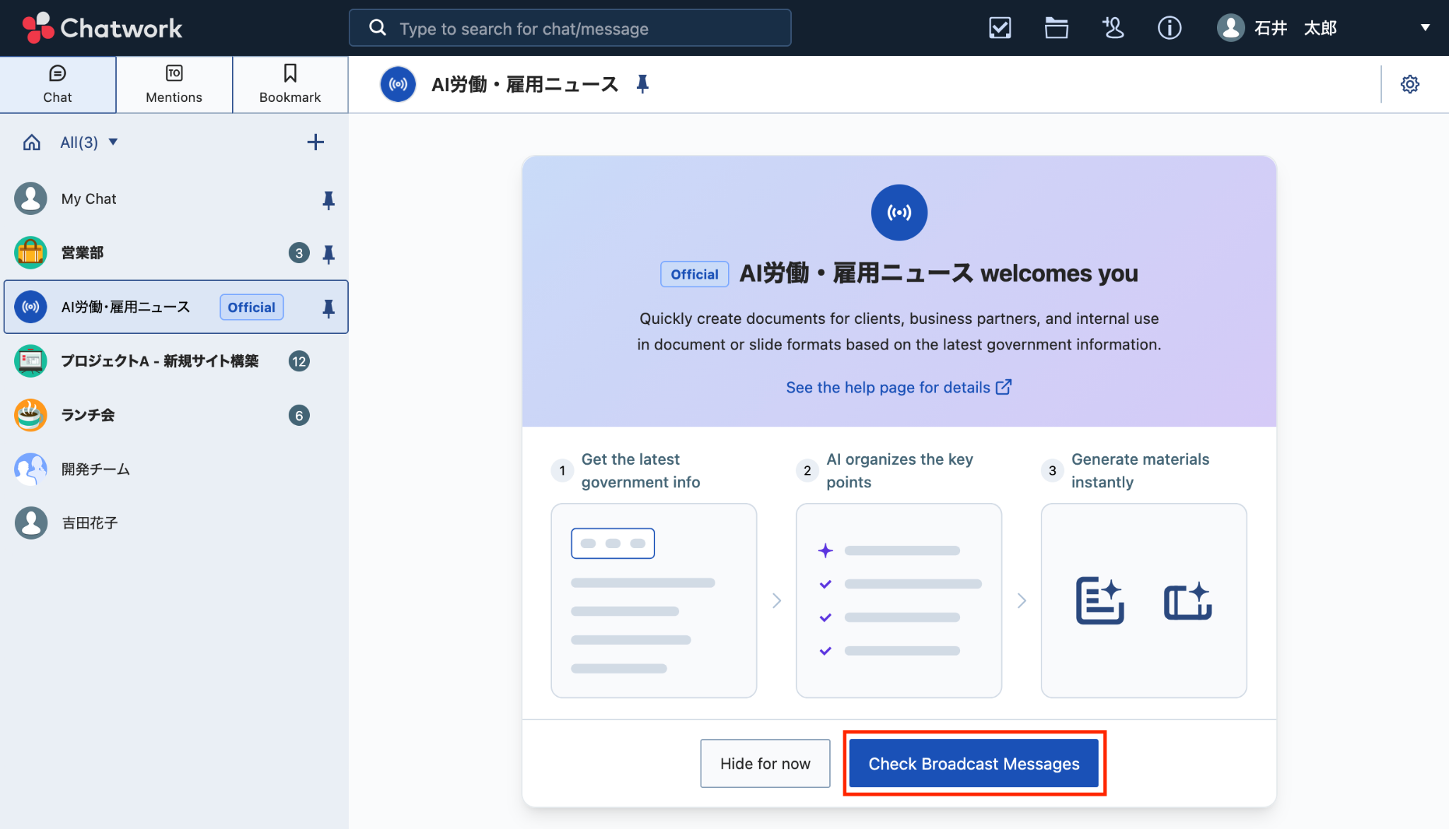This screenshot has height=829, width=1449.
Task: Click step 1 Get the latest government info
Action: pos(626,471)
